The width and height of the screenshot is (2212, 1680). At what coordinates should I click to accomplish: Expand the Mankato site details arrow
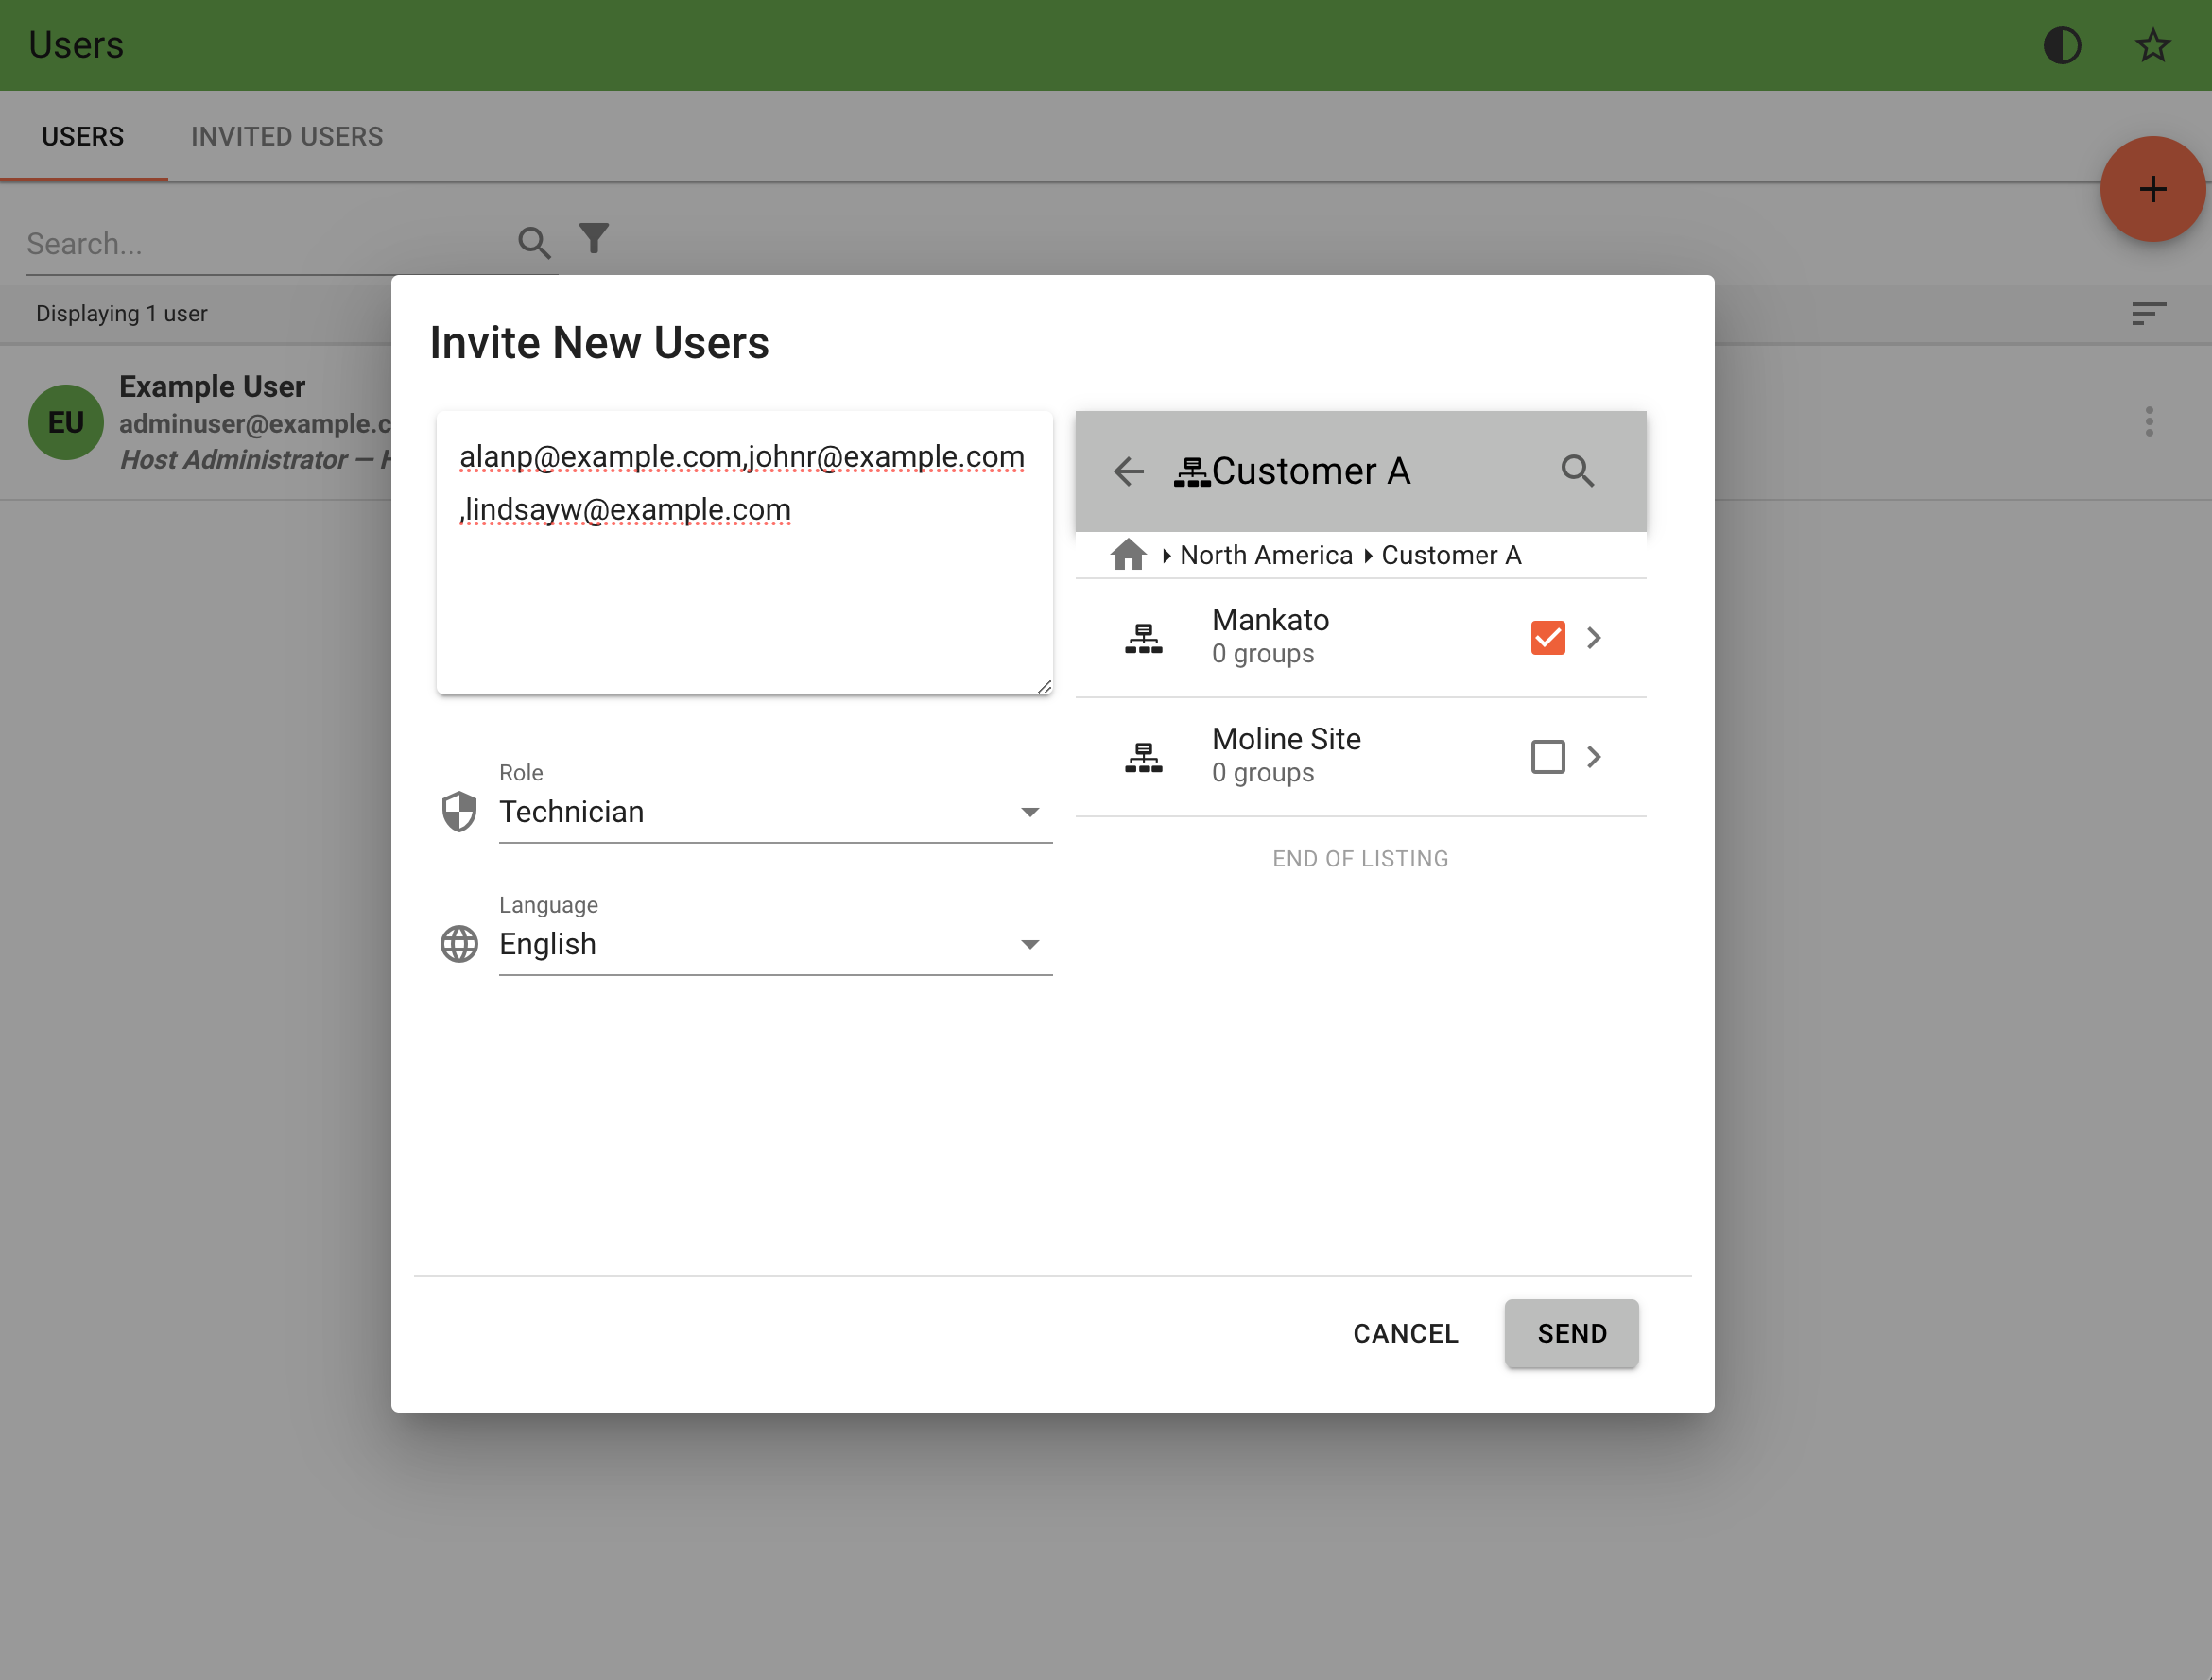pos(1594,637)
